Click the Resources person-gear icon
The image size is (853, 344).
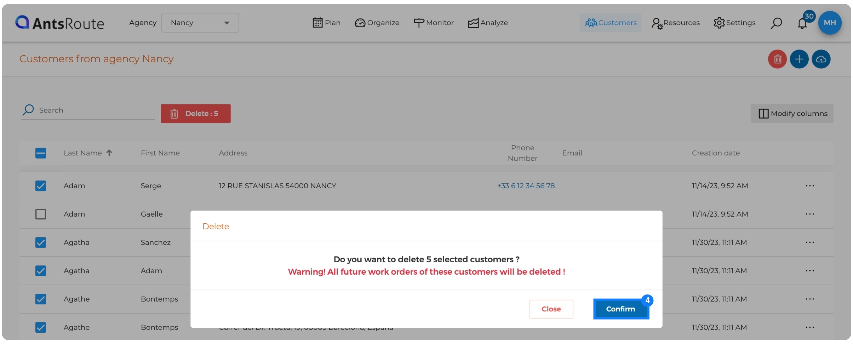(657, 24)
